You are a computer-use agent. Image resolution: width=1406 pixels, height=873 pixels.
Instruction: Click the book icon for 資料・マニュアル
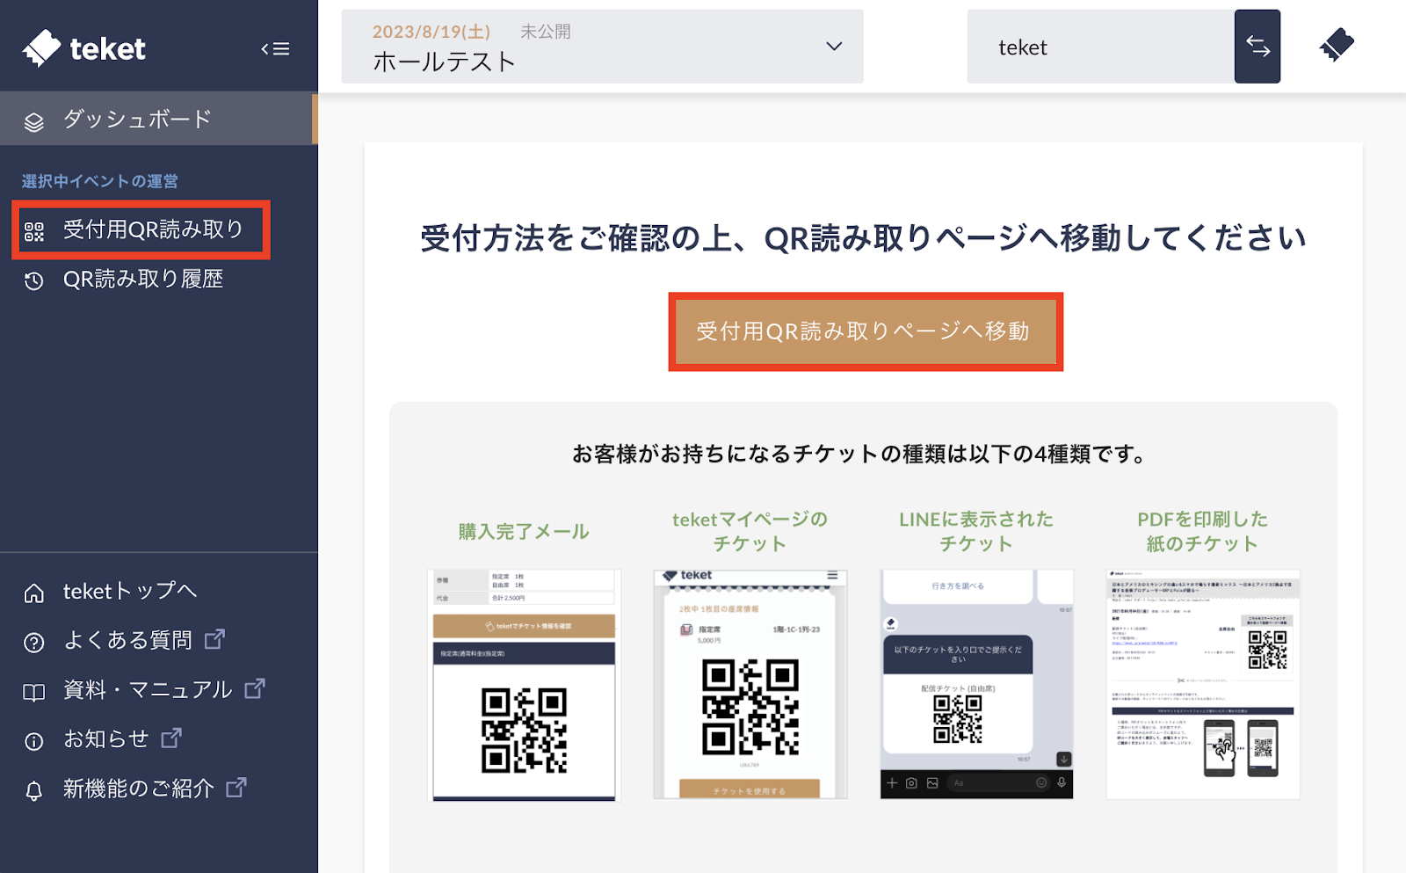click(33, 692)
